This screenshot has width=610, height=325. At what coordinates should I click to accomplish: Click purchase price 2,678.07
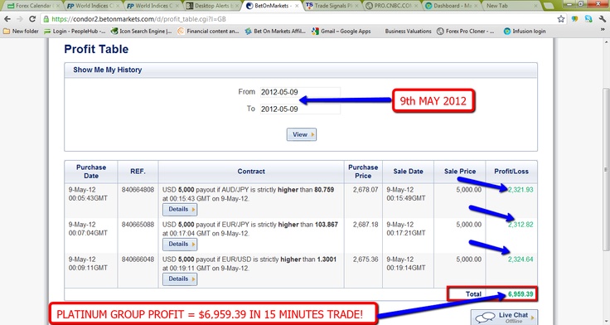click(366, 190)
